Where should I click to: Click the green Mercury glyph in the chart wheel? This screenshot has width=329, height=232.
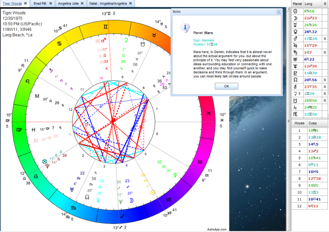pyautogui.click(x=176, y=174)
